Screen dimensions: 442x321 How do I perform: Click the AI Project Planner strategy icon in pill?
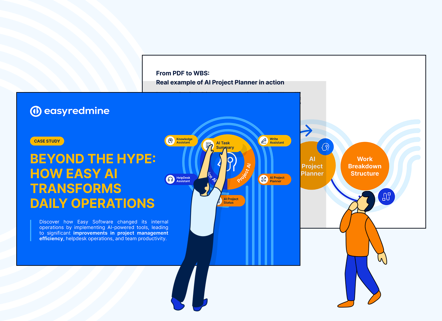(264, 179)
